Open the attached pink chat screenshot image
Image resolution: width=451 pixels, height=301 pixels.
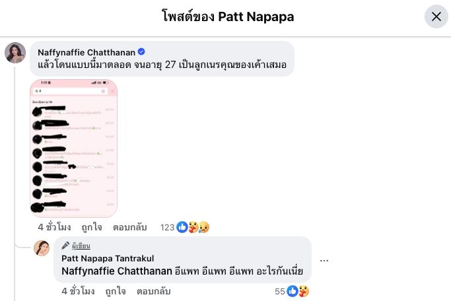[74, 149]
